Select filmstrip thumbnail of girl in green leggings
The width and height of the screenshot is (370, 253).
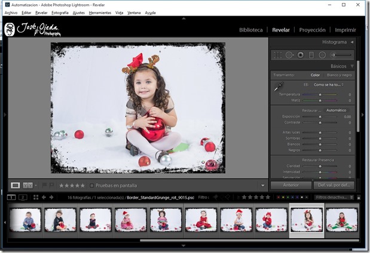point(342,220)
